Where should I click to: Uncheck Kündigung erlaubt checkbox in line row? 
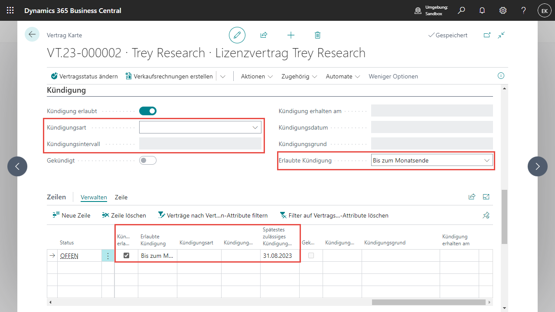click(126, 256)
